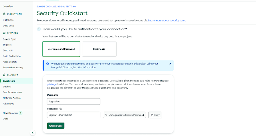
Task: Click the Username input field
Action: tap(74, 101)
